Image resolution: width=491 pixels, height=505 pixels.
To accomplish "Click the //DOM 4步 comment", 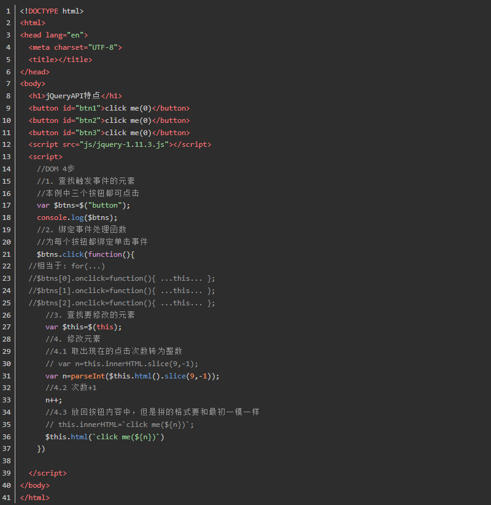I will tap(56, 169).
